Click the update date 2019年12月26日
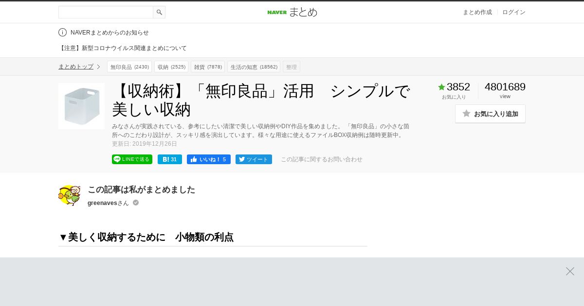This screenshot has width=584, height=306. [x=145, y=144]
